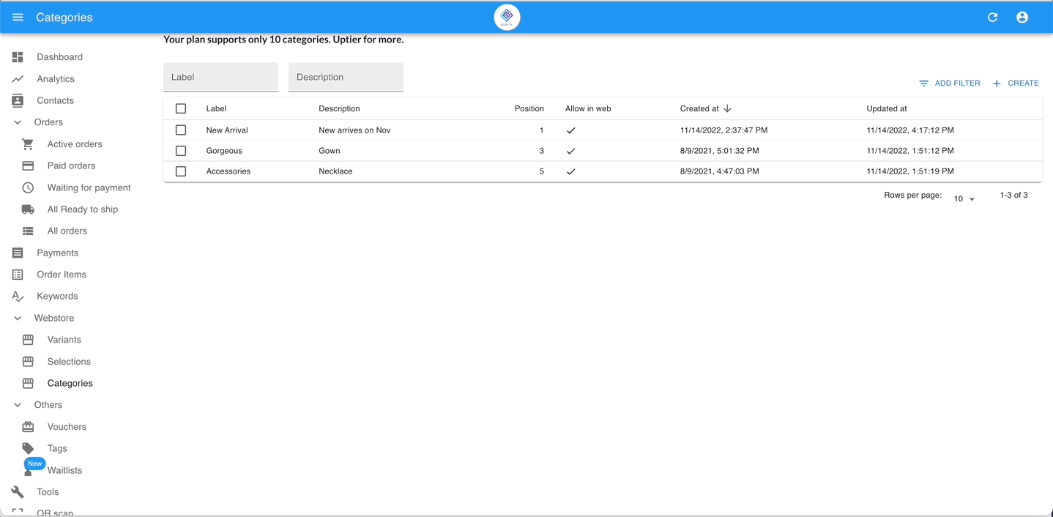Collapse the Webstore section in sidebar
The height and width of the screenshot is (517, 1053).
(17, 318)
